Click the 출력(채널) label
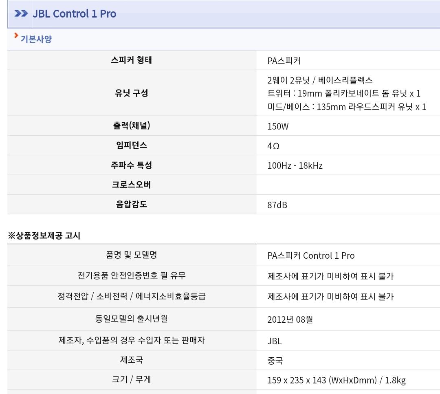440x394 pixels. tap(132, 125)
